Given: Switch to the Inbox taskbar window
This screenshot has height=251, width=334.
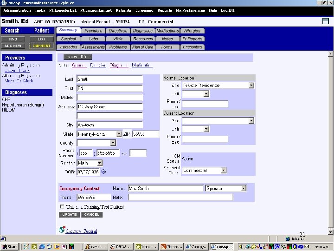Looking at the screenshot, I should (x=147, y=247).
